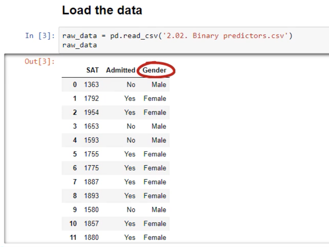Click the Gender cell in row 3
The width and height of the screenshot is (329, 247).
[x=159, y=126]
